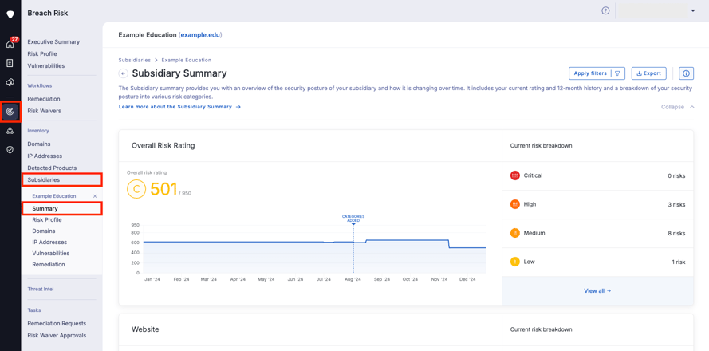Open IP Addresses under Example Education

tap(49, 243)
